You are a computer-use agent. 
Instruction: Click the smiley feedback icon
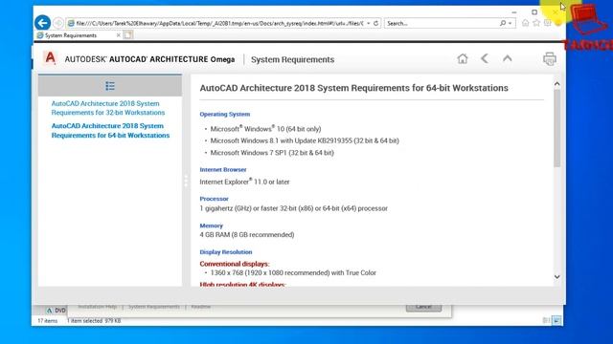coord(557,23)
